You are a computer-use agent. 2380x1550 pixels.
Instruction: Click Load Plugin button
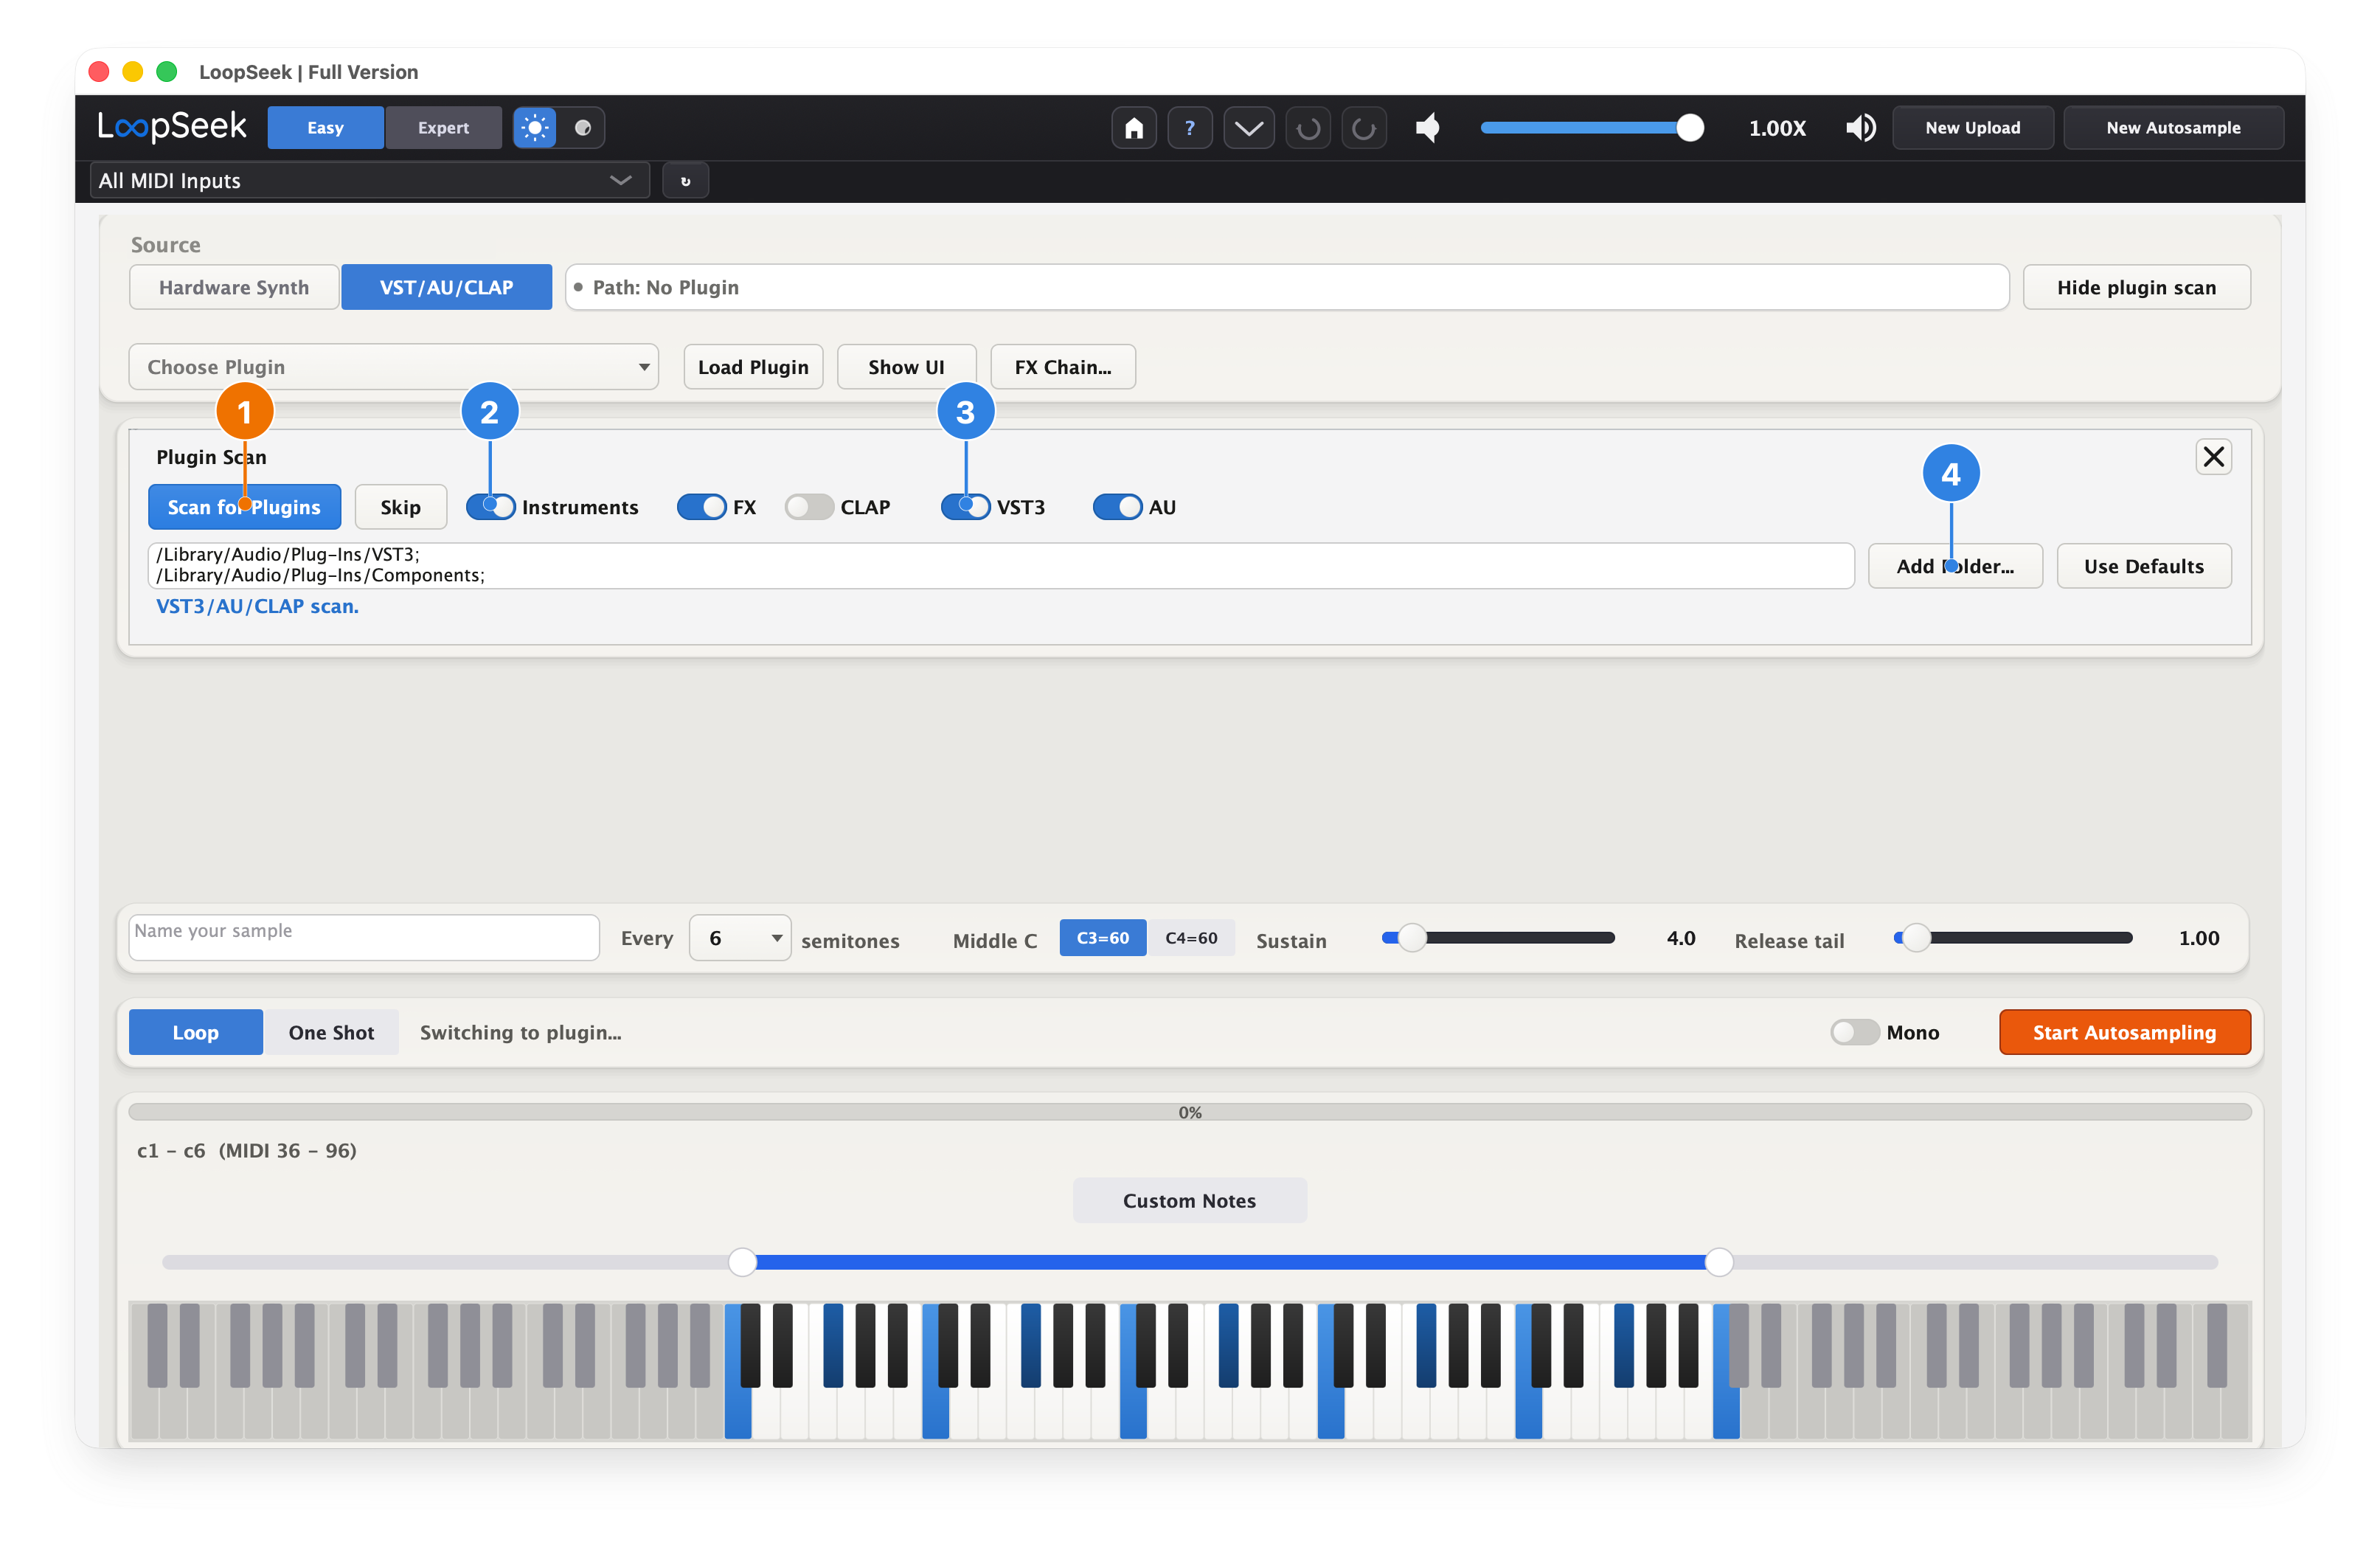754,367
